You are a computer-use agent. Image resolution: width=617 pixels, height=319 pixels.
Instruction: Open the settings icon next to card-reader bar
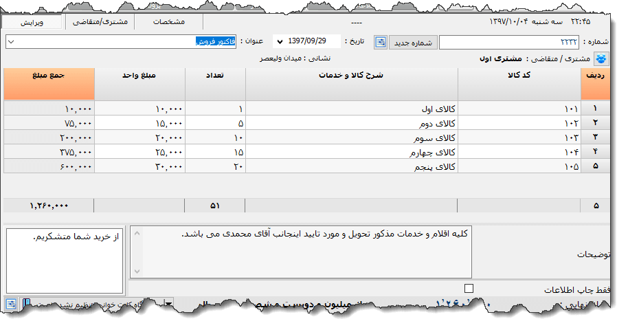click(x=11, y=304)
